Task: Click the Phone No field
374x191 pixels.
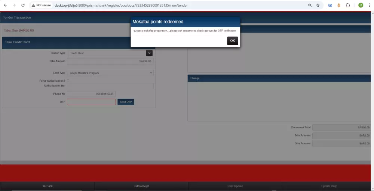Action: point(91,94)
